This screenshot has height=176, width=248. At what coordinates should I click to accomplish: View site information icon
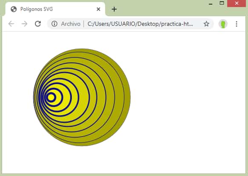pos(54,24)
